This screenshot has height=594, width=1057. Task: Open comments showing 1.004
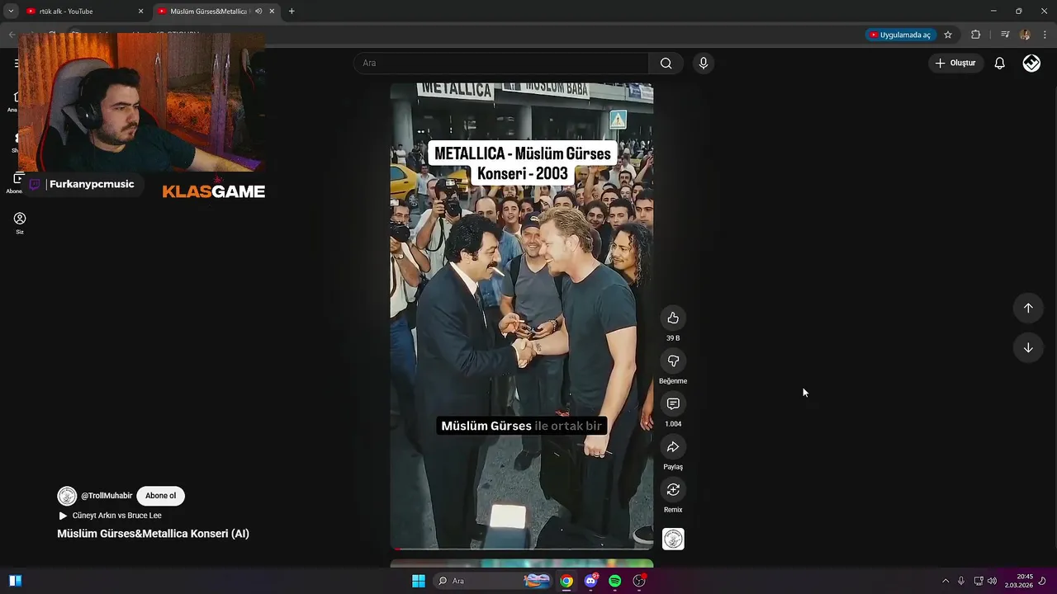(x=673, y=404)
